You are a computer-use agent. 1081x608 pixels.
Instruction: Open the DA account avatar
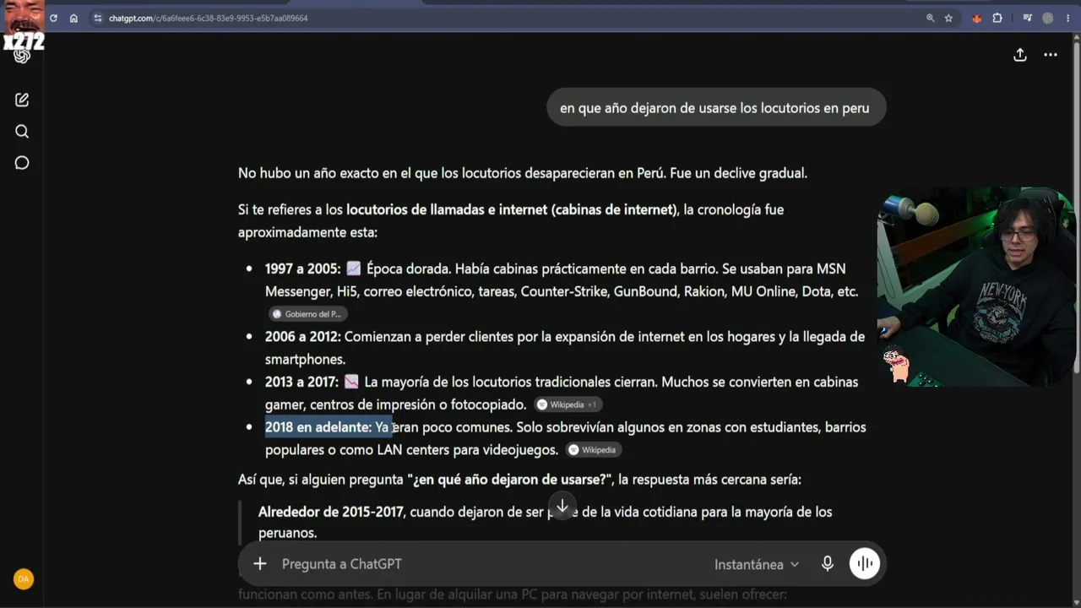tap(24, 578)
